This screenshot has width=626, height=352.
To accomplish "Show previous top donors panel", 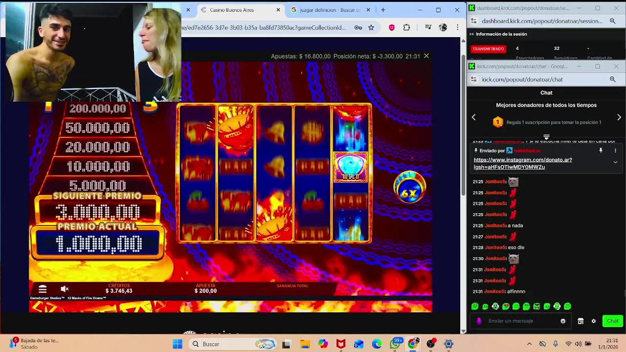I will pyautogui.click(x=473, y=117).
